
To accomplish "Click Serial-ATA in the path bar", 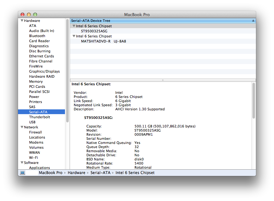I will (x=100, y=173).
